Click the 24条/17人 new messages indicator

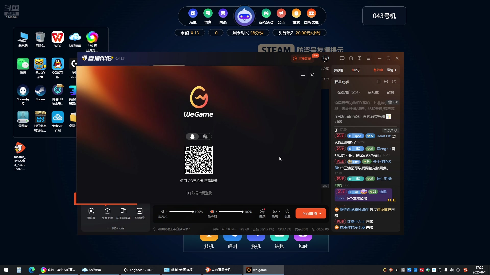pyautogui.click(x=391, y=130)
